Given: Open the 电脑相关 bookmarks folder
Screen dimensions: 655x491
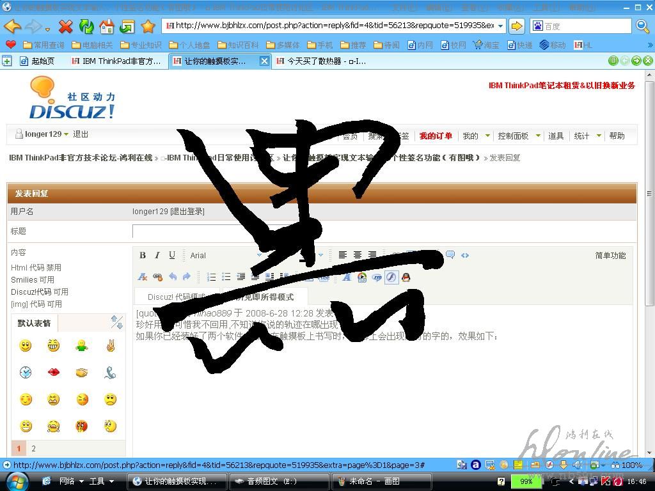Looking at the screenshot, I should tap(92, 45).
